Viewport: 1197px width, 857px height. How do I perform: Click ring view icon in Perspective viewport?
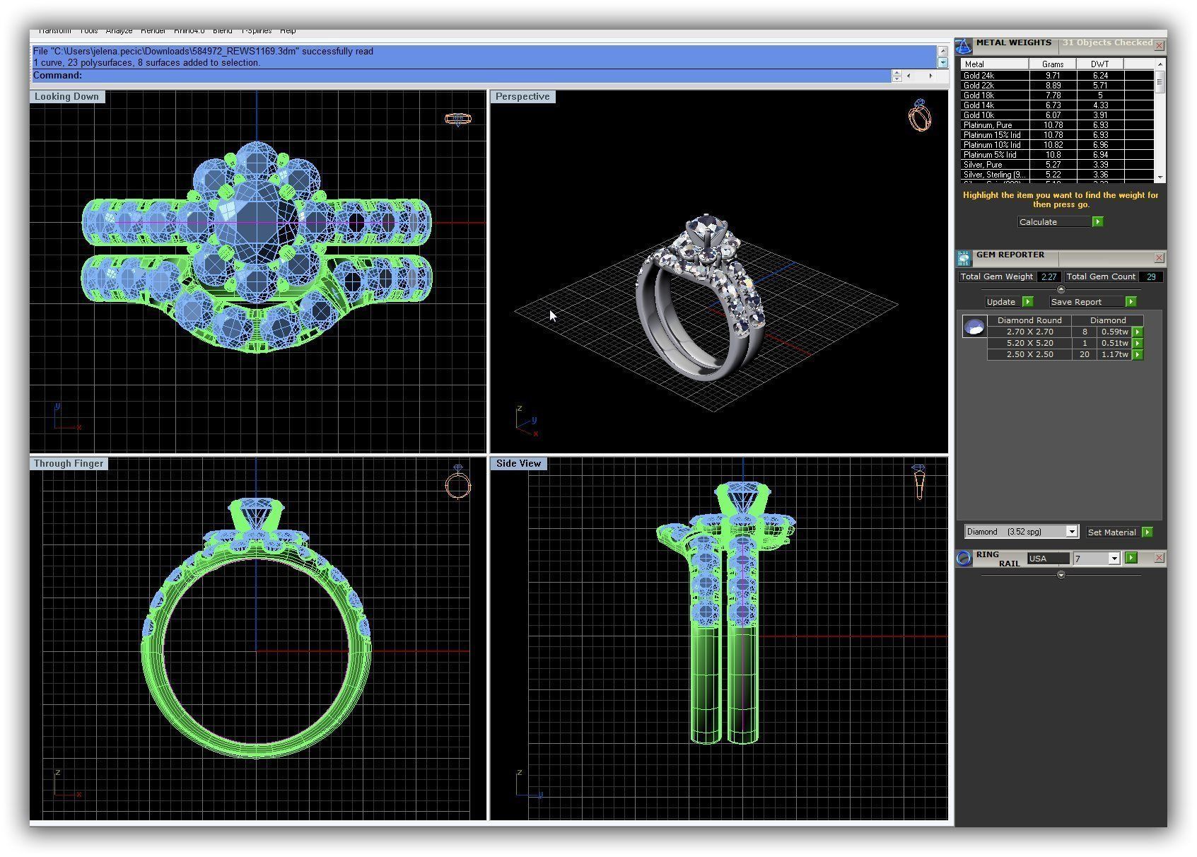click(x=920, y=115)
